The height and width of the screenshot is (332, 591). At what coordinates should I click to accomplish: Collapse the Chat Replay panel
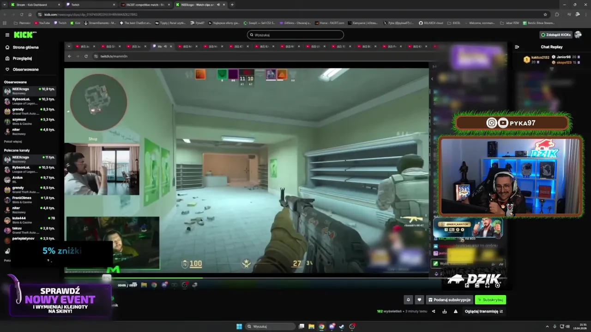coord(517,47)
